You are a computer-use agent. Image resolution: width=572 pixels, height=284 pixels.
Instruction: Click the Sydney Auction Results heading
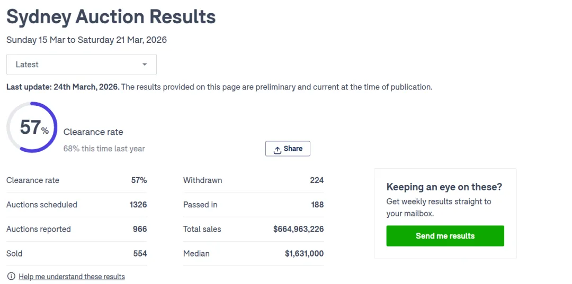(x=111, y=17)
